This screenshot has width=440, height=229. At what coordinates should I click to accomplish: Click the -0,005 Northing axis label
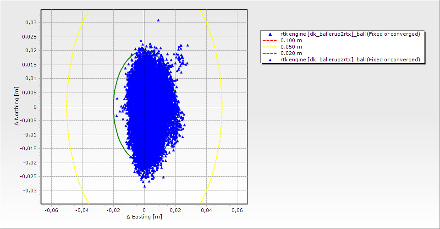point(28,120)
